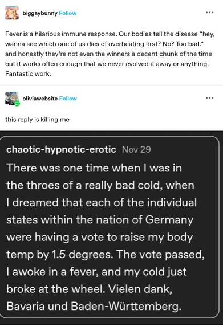Open oliviawebsite's profile avatar
The image size is (223, 335).
[12, 99]
